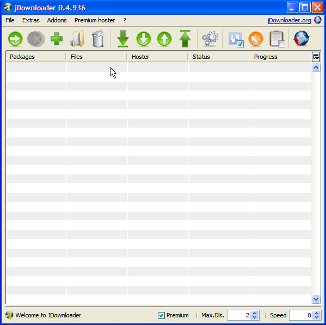Viewport: 326px width, 325px height.
Task: Open the Premium hoster menu
Action: click(95, 20)
